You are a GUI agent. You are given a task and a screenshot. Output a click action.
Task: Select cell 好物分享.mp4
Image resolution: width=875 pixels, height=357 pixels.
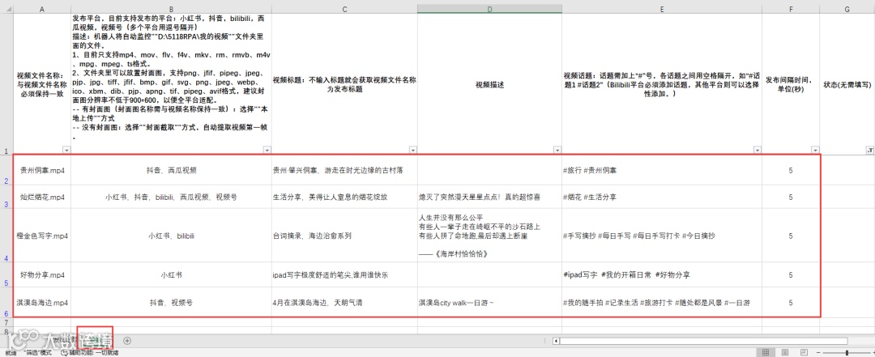coord(42,274)
